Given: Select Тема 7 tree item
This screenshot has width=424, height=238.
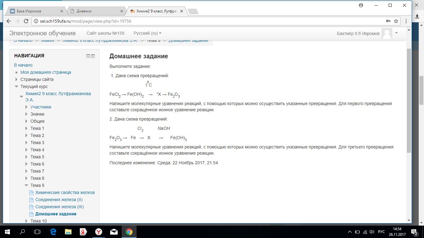Looking at the screenshot, I should [37, 171].
